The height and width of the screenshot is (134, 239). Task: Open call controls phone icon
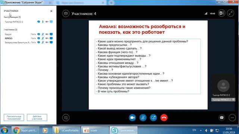click(x=221, y=118)
